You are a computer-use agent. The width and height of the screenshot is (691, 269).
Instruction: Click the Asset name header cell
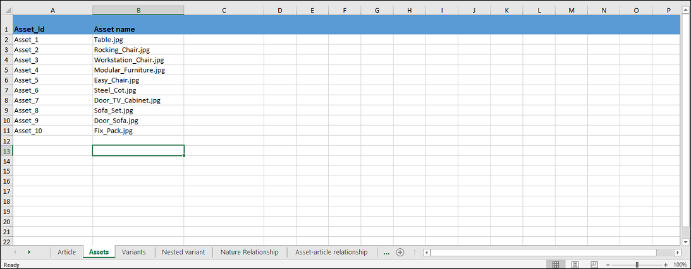[x=138, y=25]
